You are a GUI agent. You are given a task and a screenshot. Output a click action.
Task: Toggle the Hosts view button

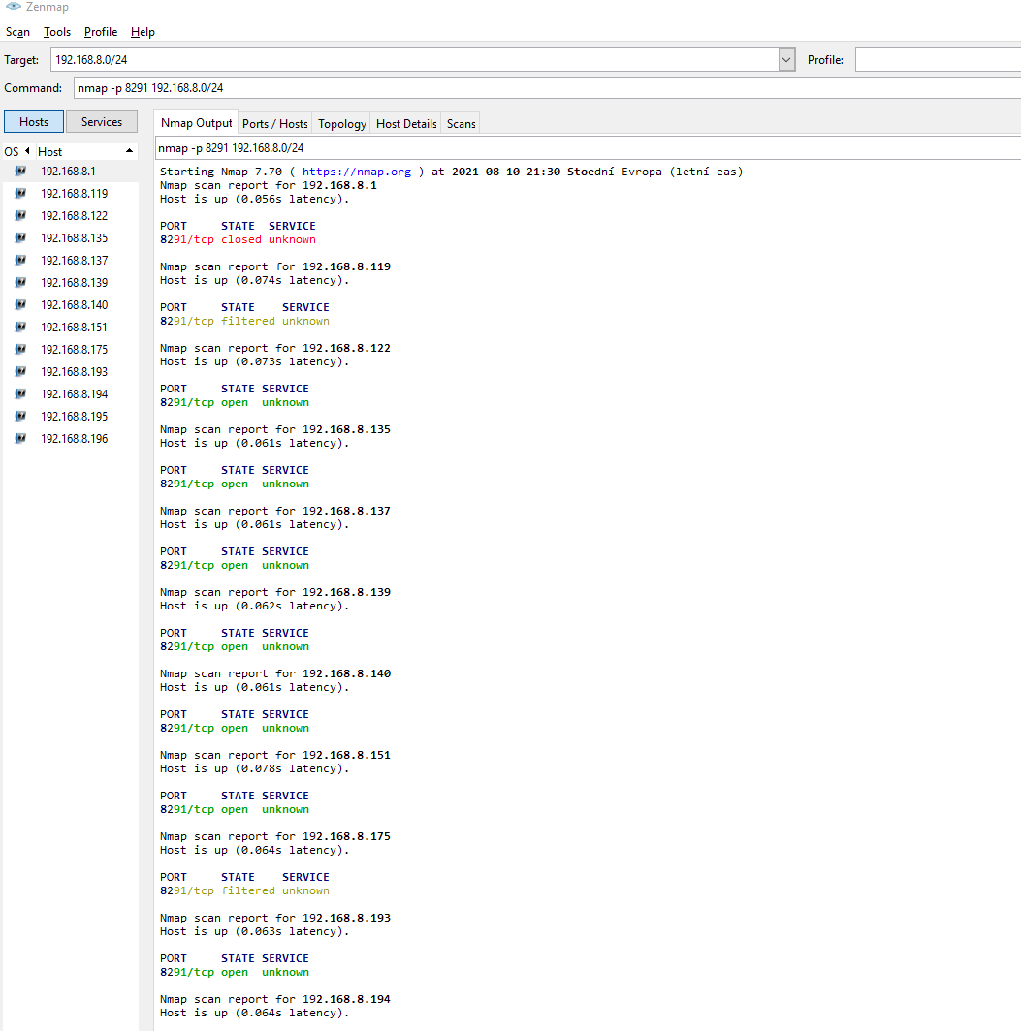tap(34, 122)
